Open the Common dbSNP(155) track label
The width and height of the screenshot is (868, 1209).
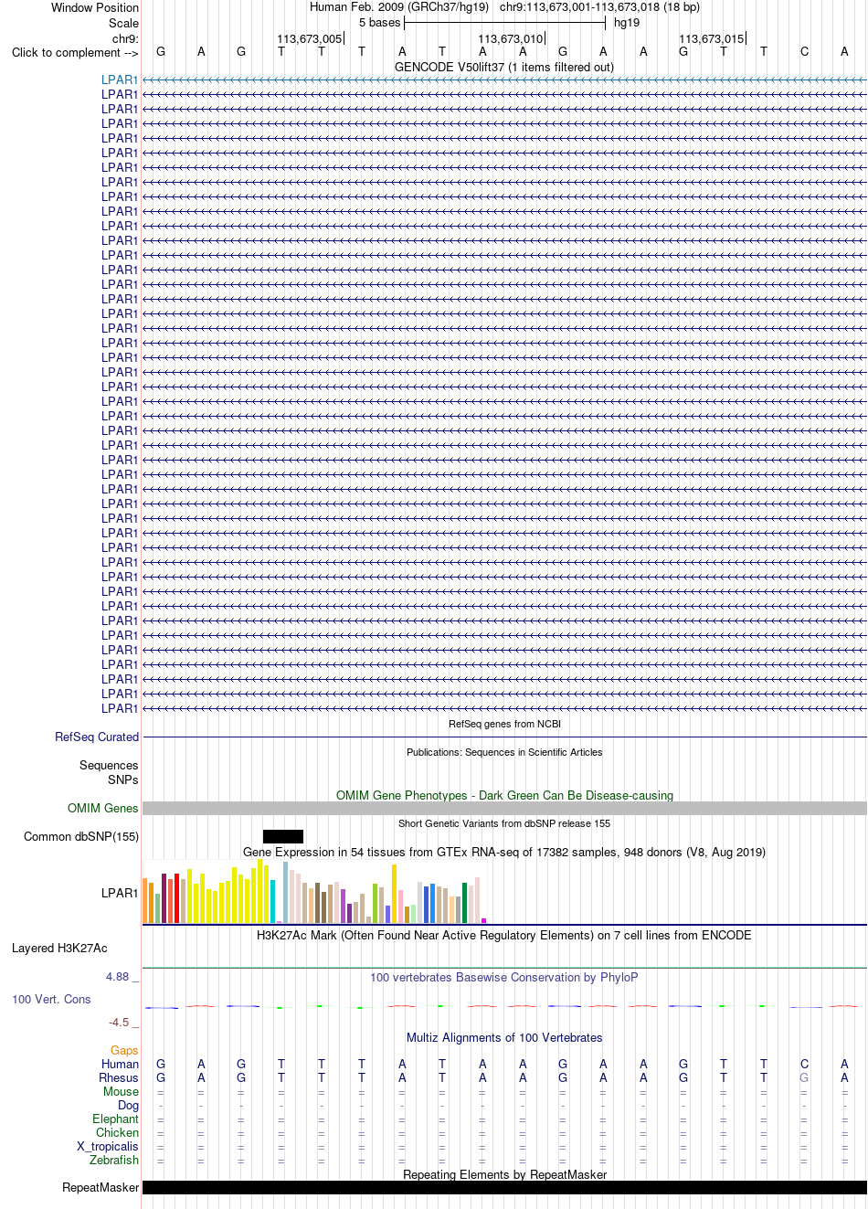pyautogui.click(x=81, y=836)
